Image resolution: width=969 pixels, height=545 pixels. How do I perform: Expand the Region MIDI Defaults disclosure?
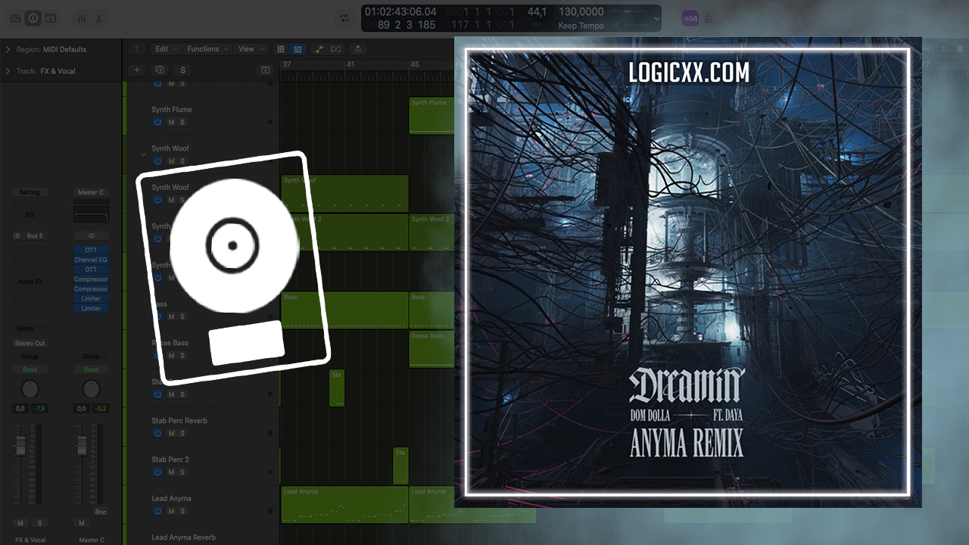point(8,49)
